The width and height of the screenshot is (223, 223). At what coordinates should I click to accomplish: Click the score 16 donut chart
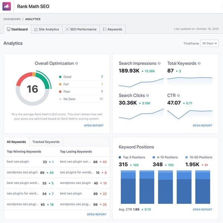pyautogui.click(x=32, y=89)
